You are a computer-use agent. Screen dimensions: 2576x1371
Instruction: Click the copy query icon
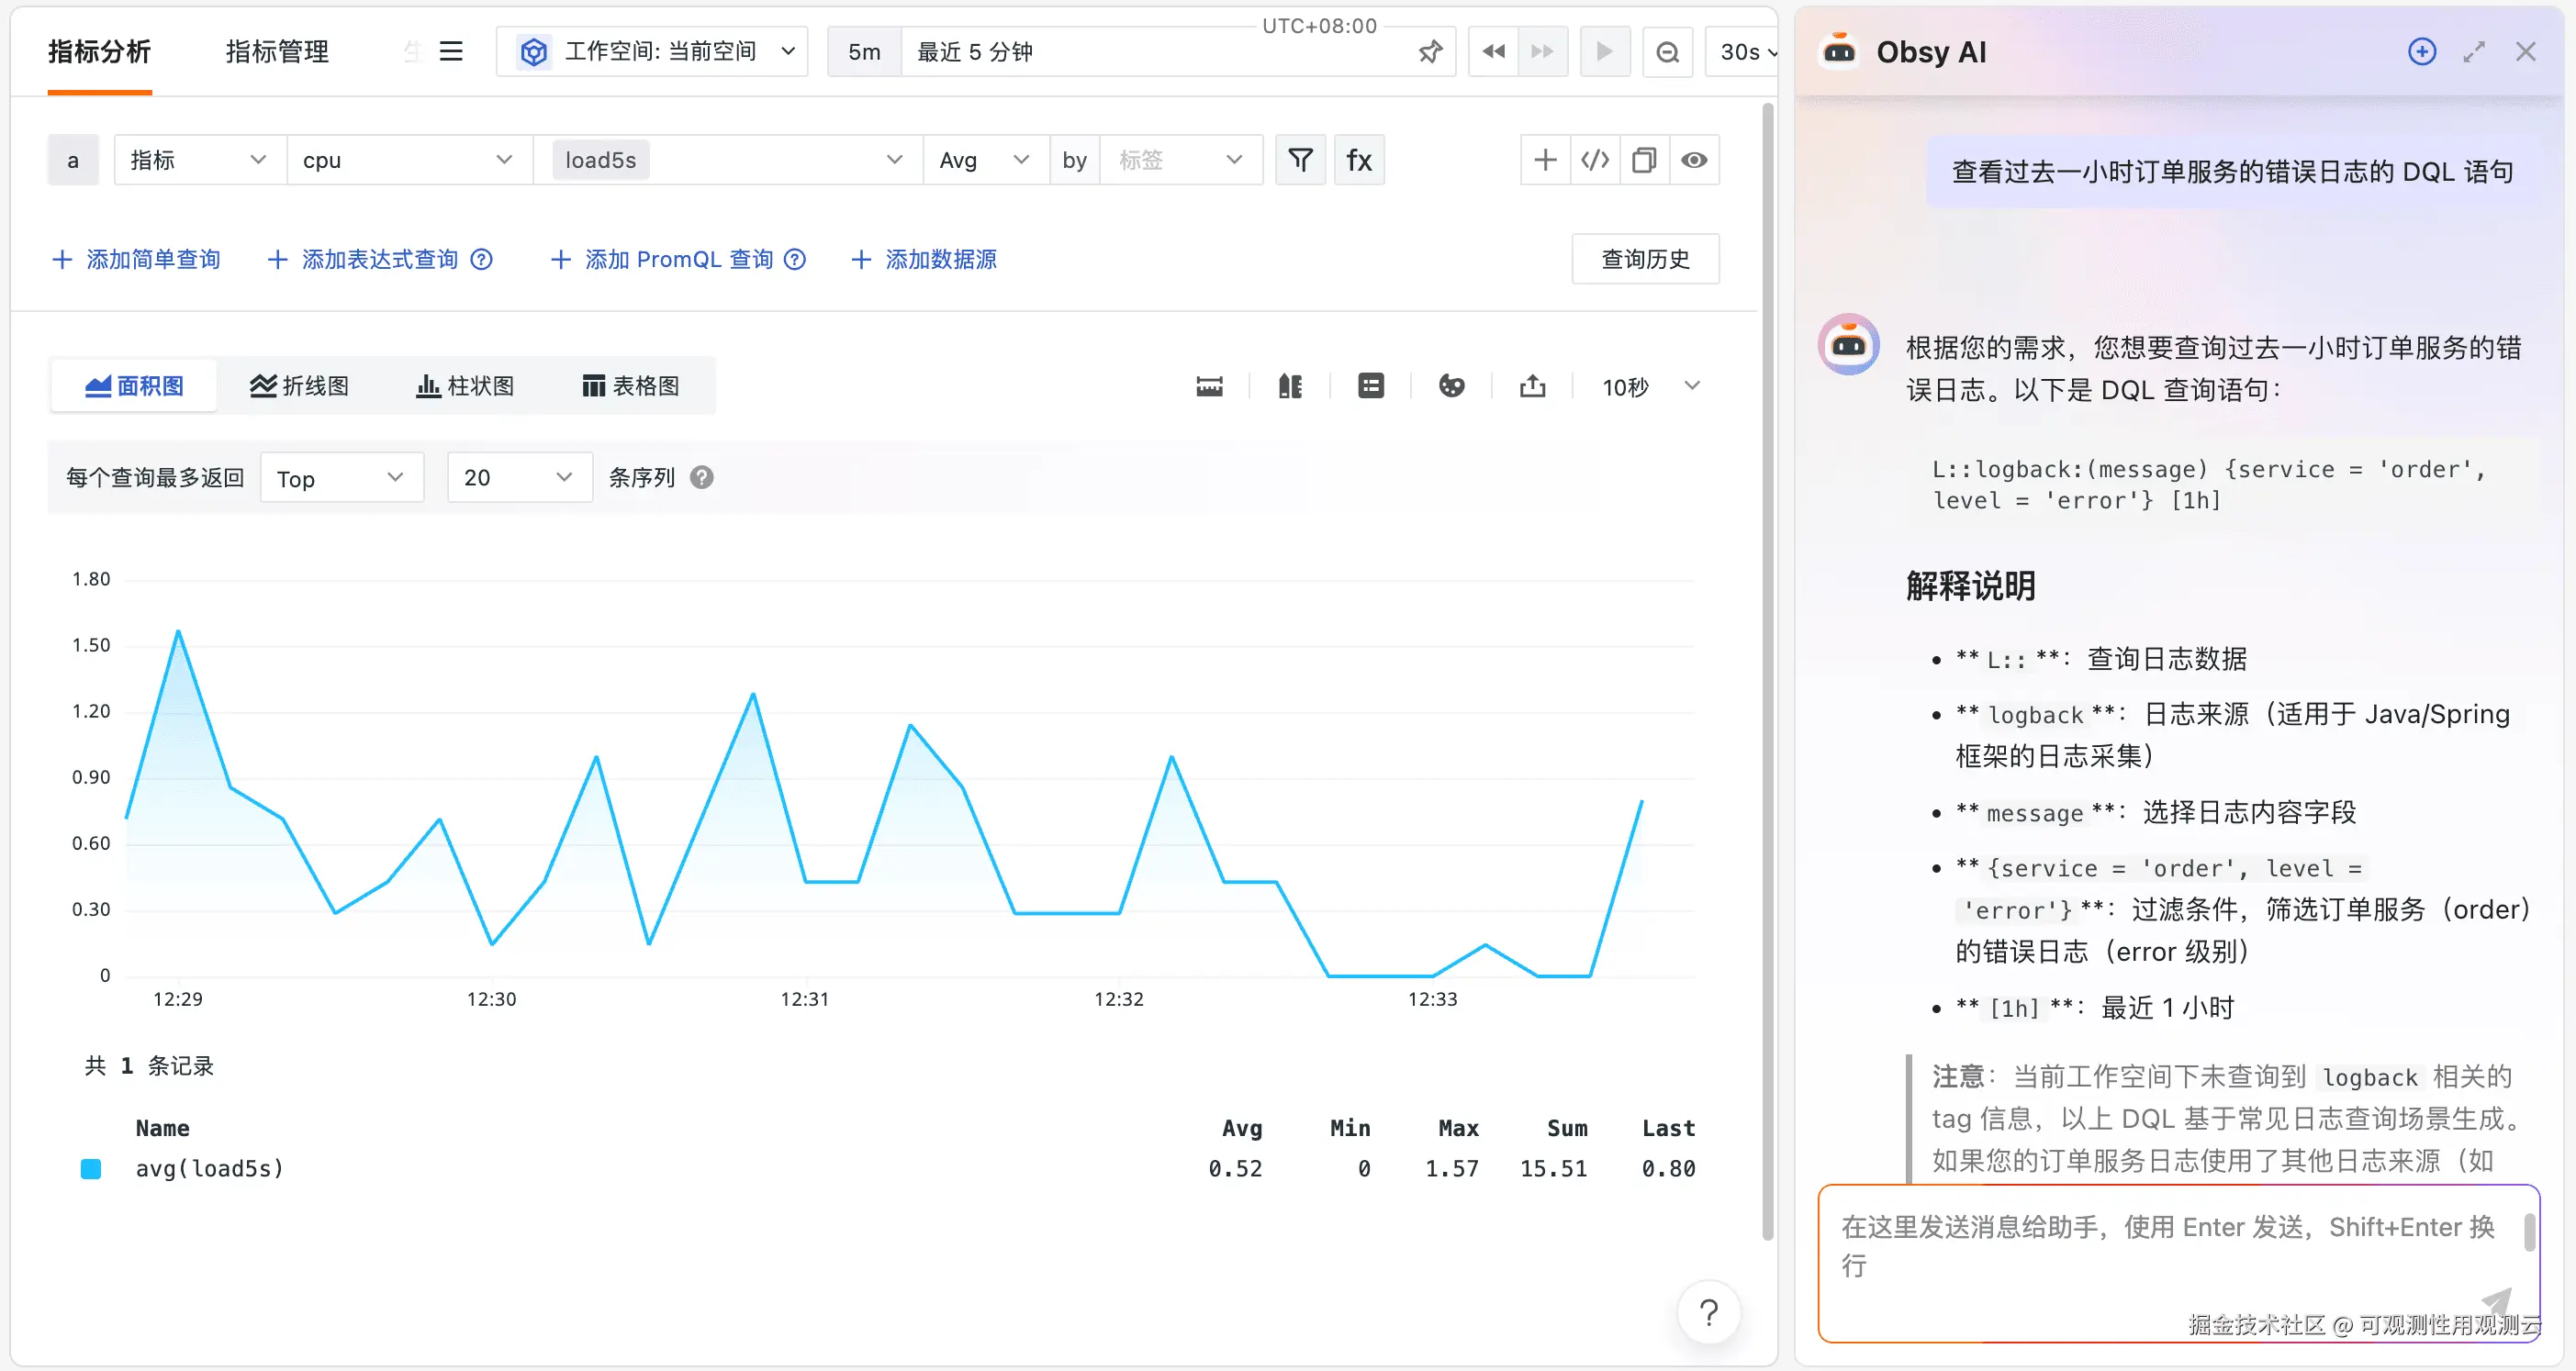(x=1644, y=160)
